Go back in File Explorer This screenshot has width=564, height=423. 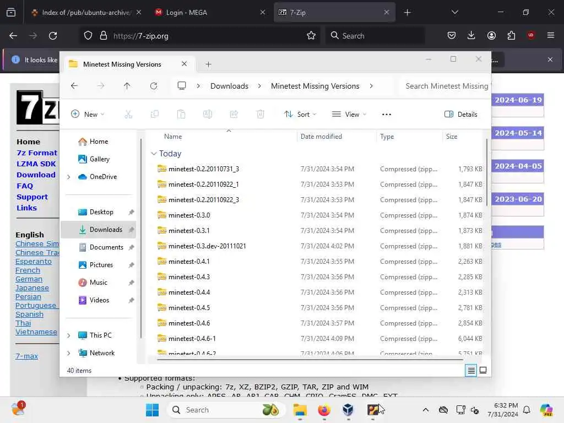point(74,86)
